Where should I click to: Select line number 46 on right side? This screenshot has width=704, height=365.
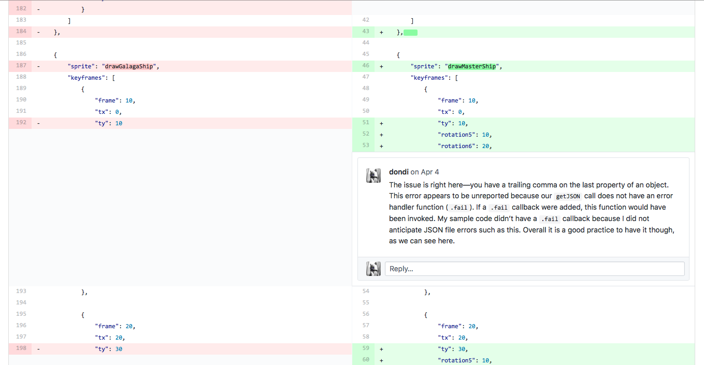(x=366, y=66)
